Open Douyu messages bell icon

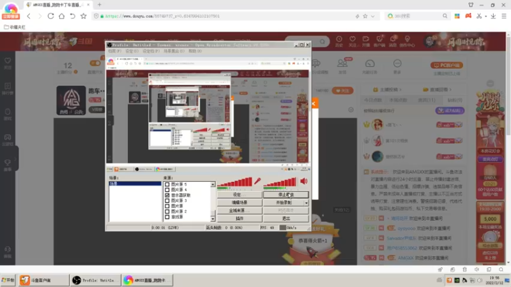point(393,41)
